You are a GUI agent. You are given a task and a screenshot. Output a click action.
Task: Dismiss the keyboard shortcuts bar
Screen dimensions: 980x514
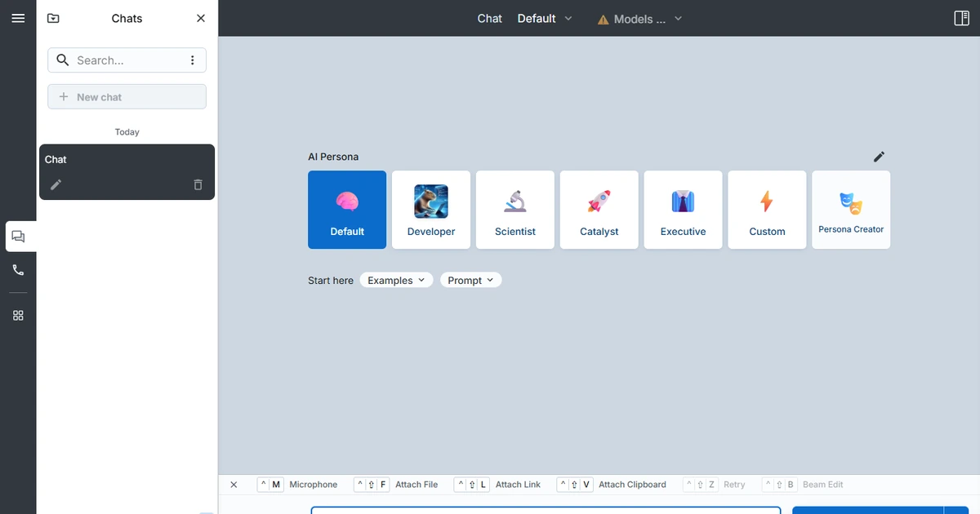(x=234, y=485)
